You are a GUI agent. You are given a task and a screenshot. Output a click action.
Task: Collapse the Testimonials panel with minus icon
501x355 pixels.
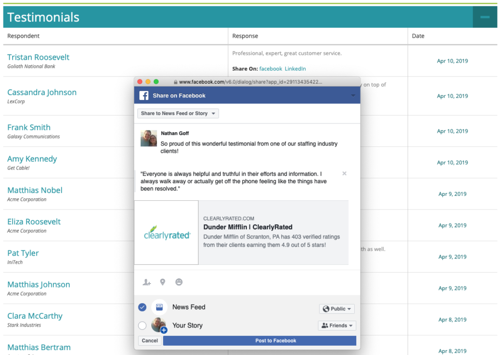point(485,17)
